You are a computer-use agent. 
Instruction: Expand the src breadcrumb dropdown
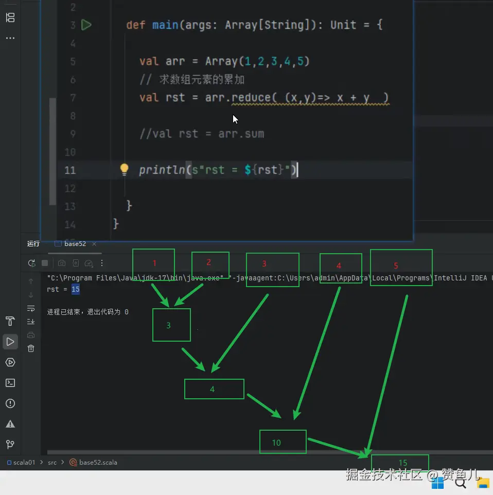tap(52, 463)
